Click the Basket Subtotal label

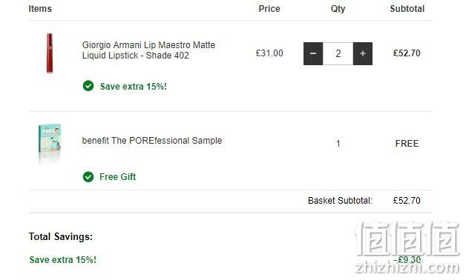point(340,201)
